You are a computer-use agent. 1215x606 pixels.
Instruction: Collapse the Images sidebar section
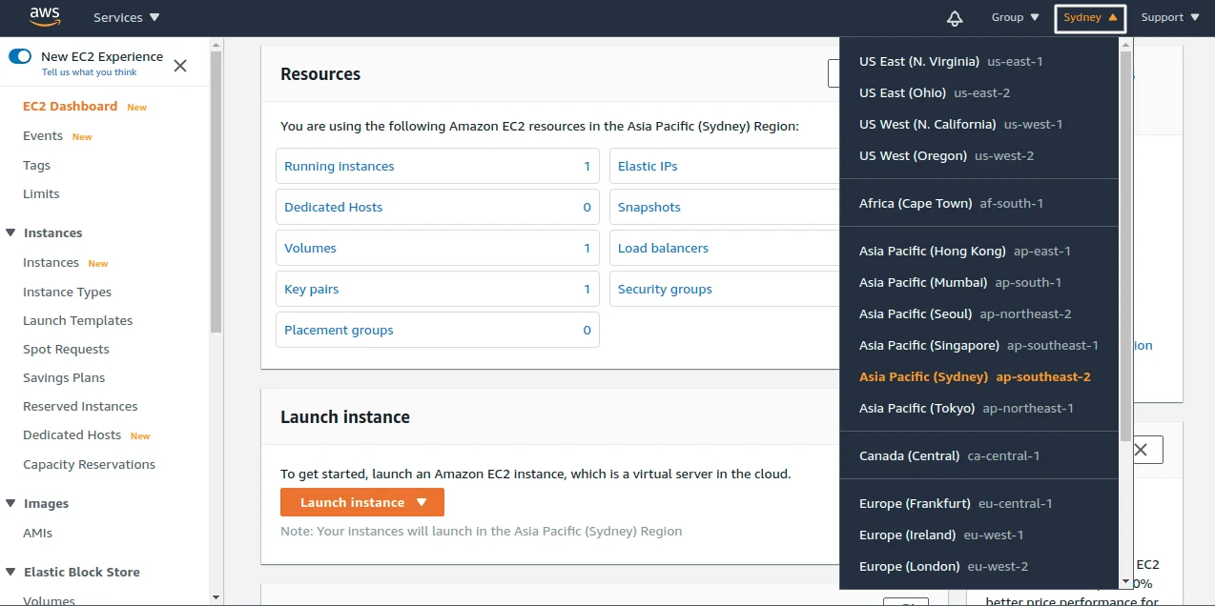point(11,503)
